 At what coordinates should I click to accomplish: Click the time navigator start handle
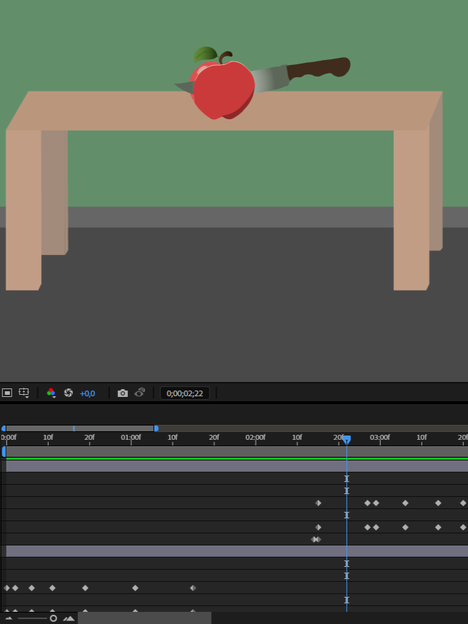[x=4, y=428]
